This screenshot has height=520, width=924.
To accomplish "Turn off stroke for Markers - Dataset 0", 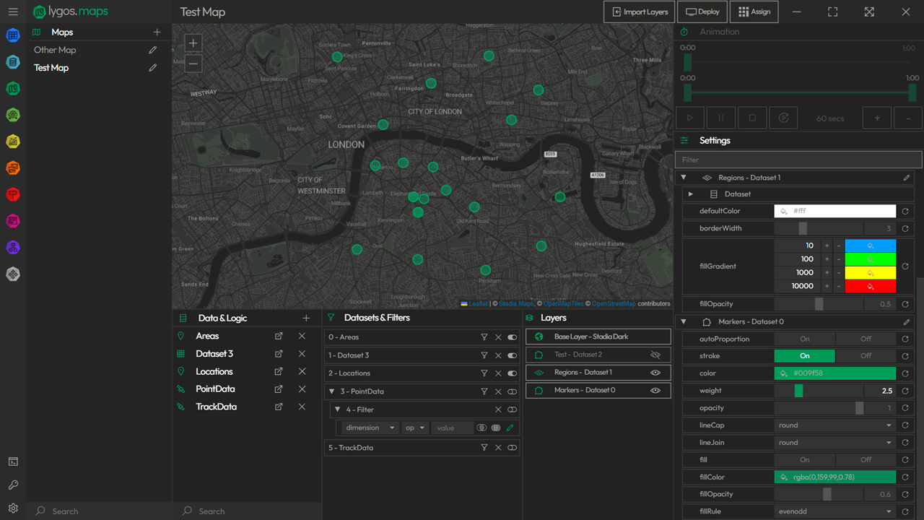I will (x=865, y=355).
